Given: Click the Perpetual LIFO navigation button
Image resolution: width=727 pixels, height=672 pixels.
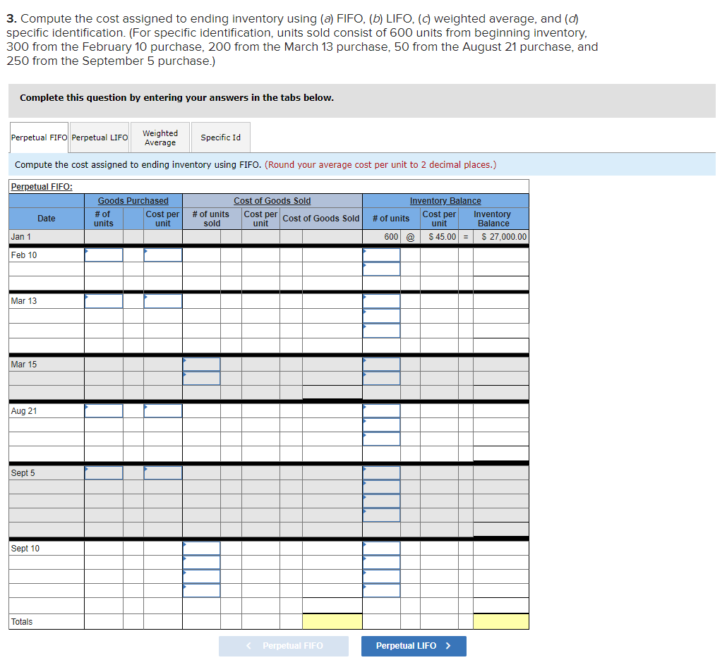Looking at the screenshot, I should (x=414, y=646).
